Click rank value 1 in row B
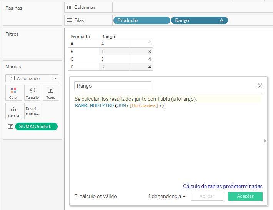 pos(103,52)
